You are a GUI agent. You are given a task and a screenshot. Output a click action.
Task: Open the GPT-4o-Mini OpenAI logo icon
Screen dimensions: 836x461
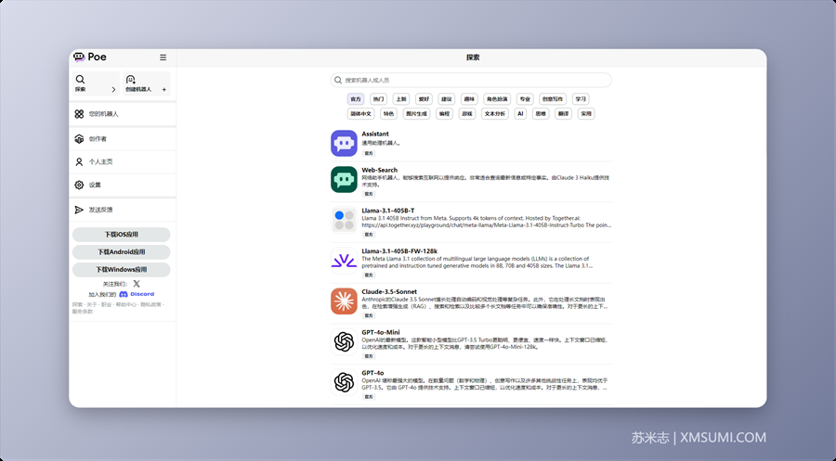click(344, 341)
